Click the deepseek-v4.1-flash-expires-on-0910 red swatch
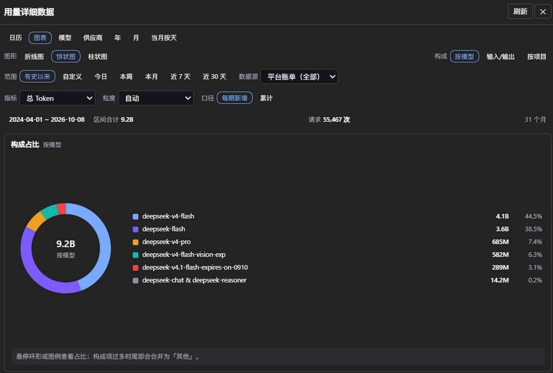The image size is (553, 373). pyautogui.click(x=135, y=268)
